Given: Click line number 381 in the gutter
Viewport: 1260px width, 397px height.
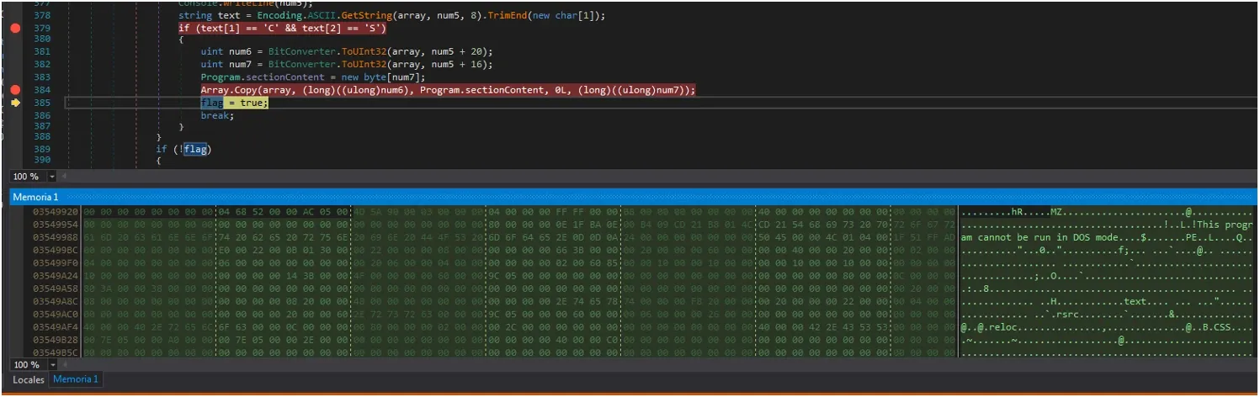Looking at the screenshot, I should (42, 51).
